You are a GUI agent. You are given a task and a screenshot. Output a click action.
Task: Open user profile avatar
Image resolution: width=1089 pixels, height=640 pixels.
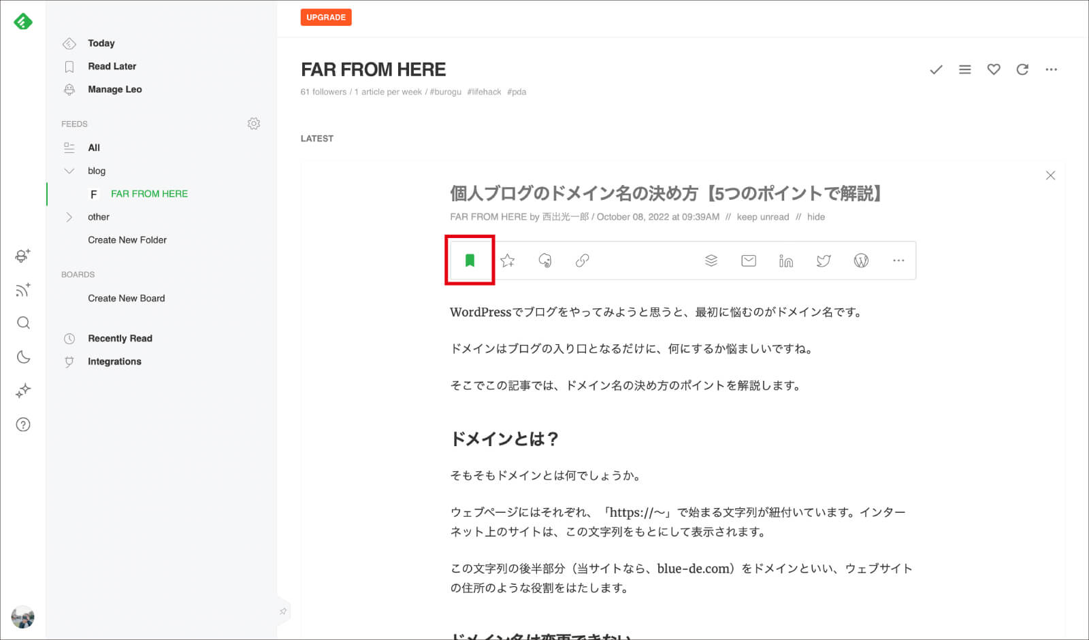tap(23, 617)
